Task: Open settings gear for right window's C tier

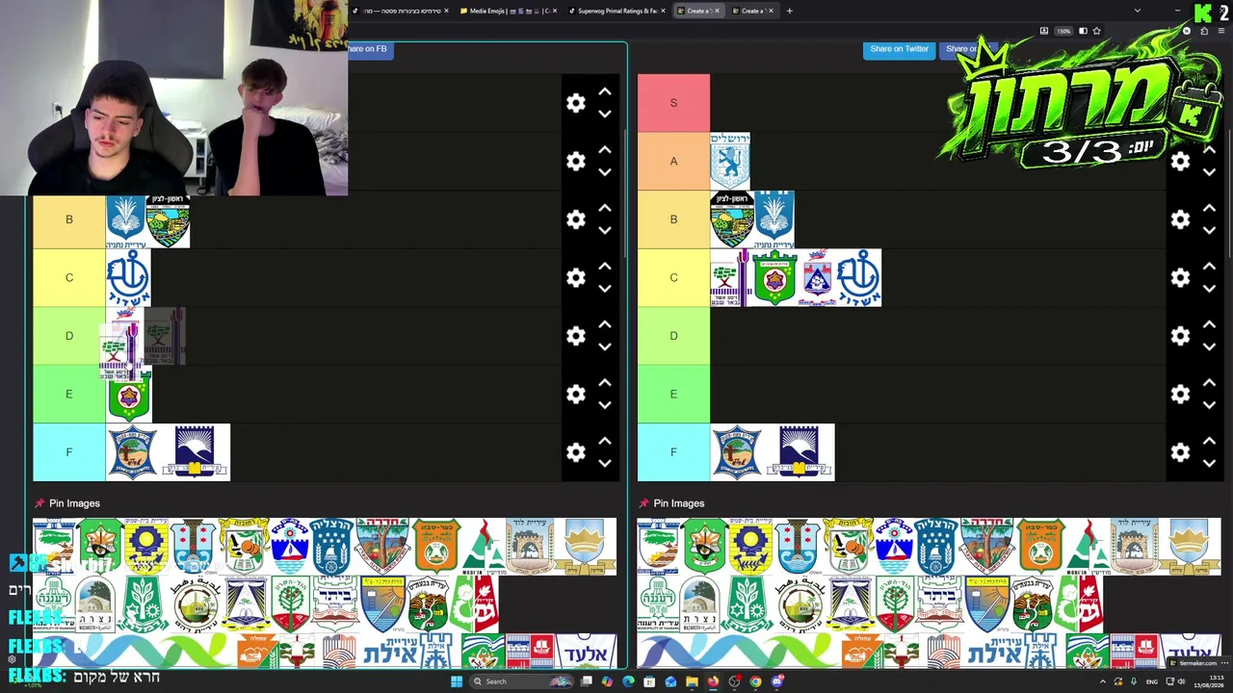Action: pos(1180,277)
